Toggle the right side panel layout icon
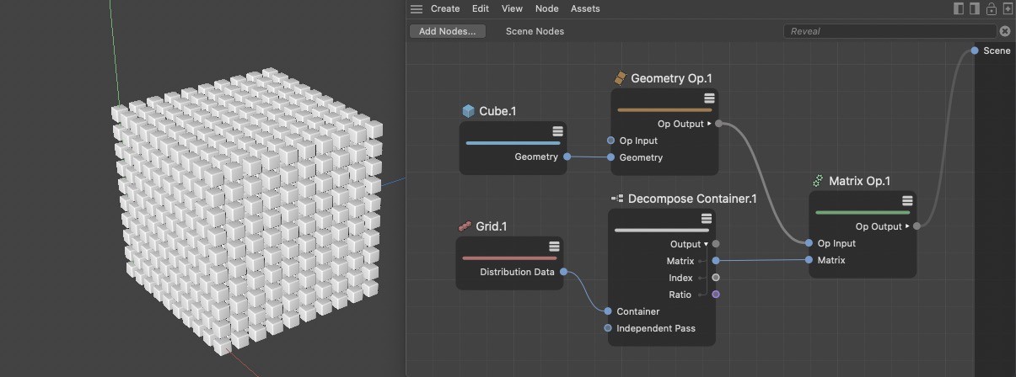This screenshot has height=377, width=1016. point(975,8)
